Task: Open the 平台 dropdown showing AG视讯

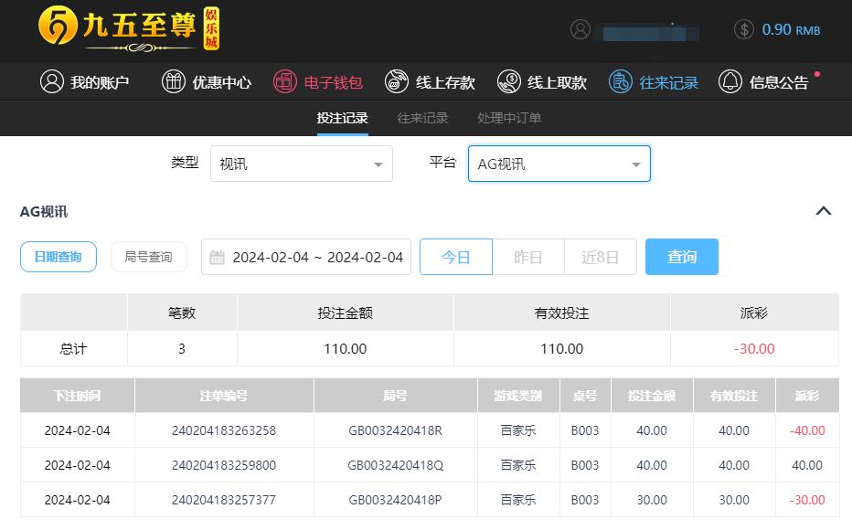Action: 559,164
